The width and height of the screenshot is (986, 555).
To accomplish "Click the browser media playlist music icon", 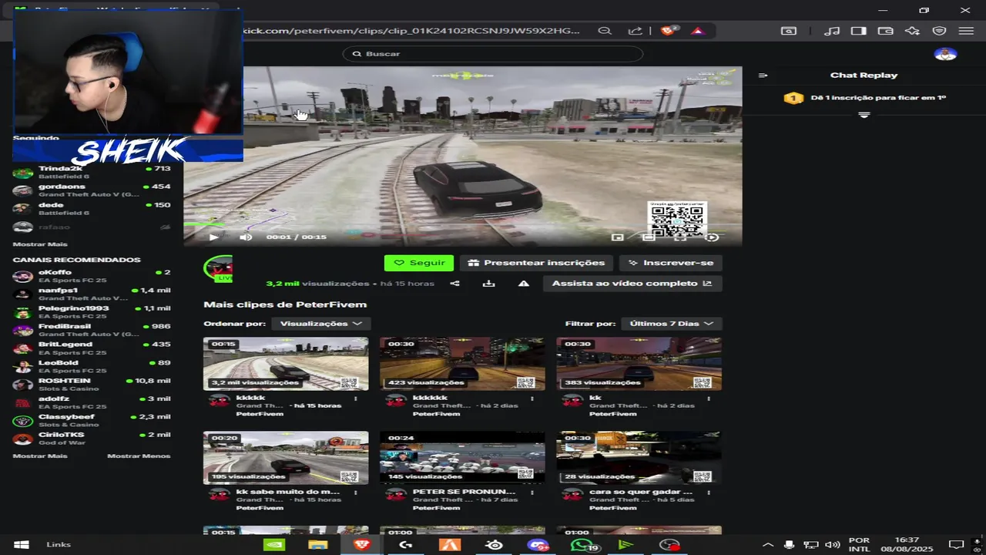I will 832,31.
